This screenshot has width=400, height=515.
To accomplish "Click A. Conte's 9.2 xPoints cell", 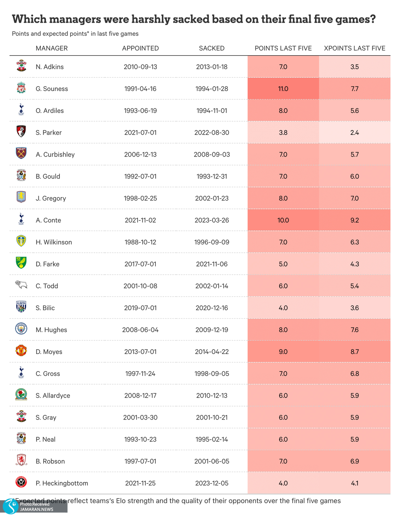I will 355,220.
